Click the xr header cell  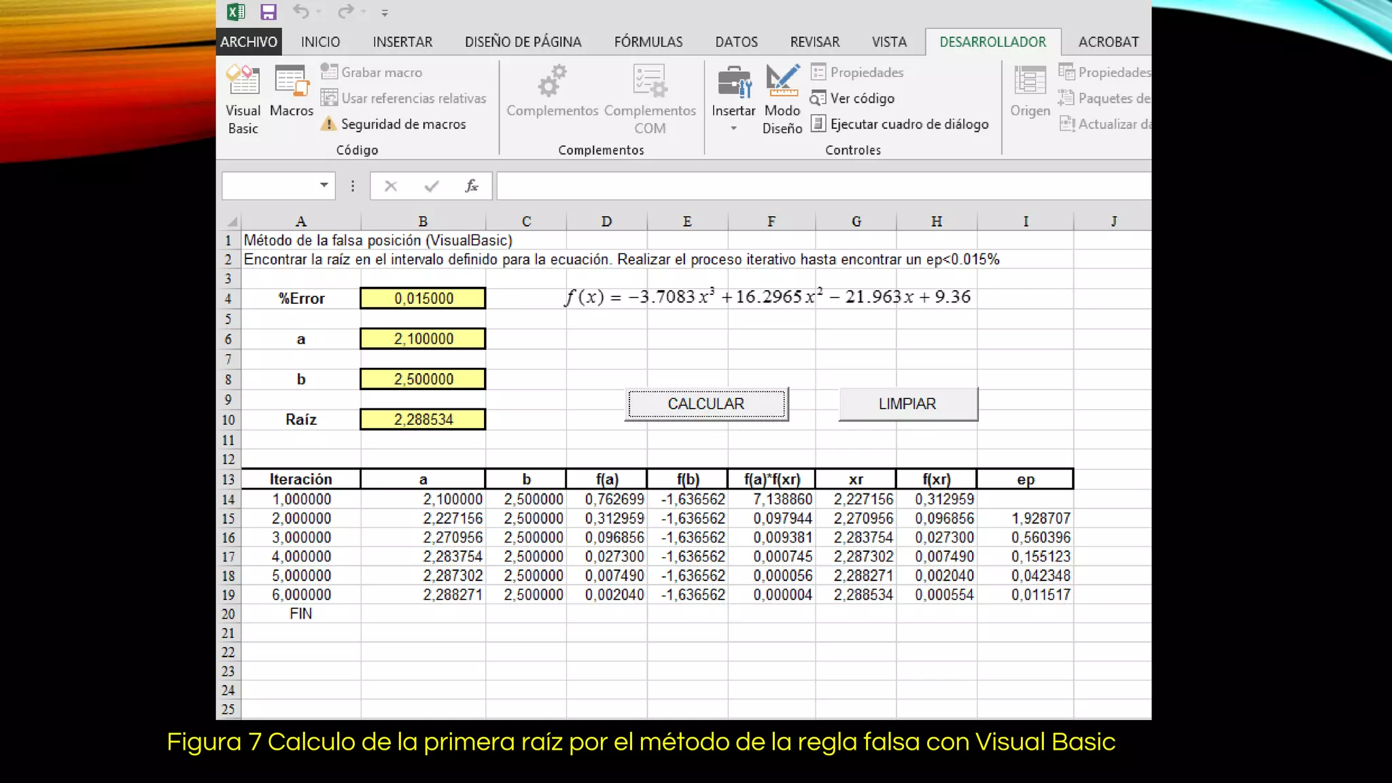point(856,479)
